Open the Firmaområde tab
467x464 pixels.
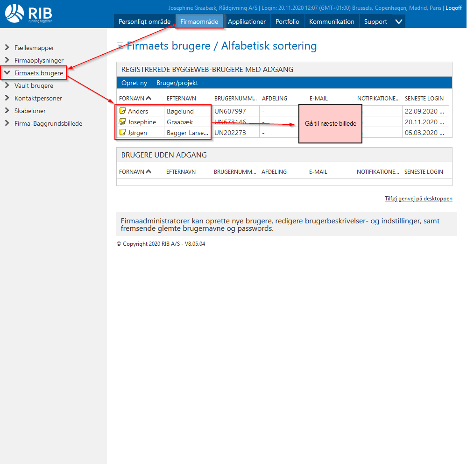click(x=199, y=21)
